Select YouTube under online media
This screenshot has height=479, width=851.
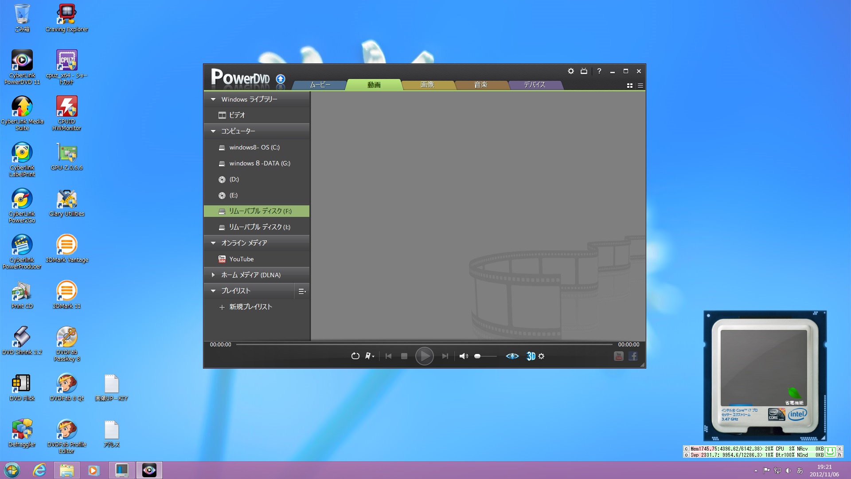[x=241, y=259]
